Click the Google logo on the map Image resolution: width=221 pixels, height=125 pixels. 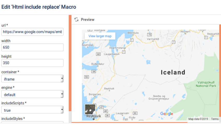[166, 114]
